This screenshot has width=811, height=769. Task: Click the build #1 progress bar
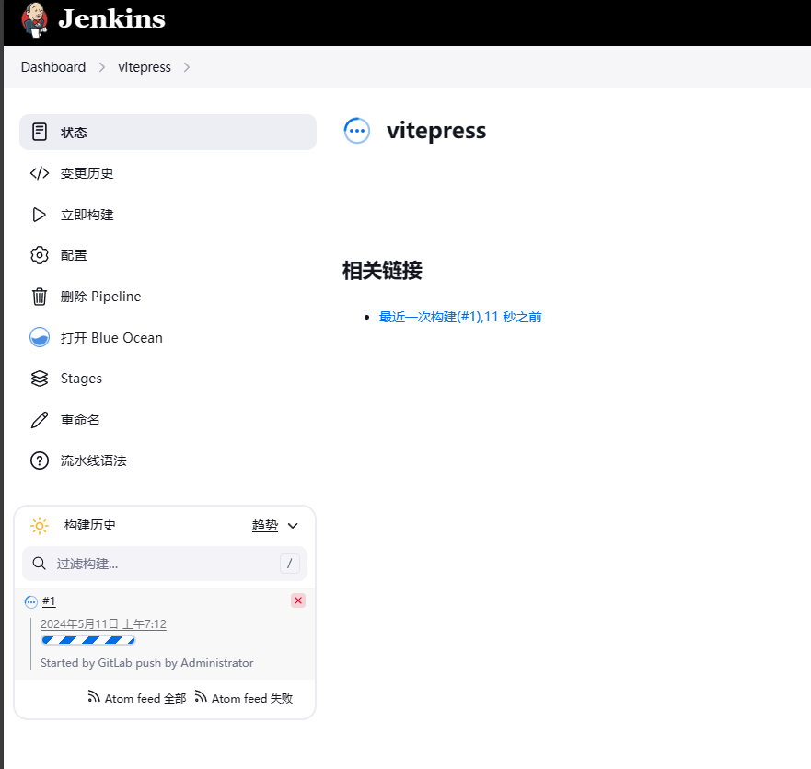(88, 640)
